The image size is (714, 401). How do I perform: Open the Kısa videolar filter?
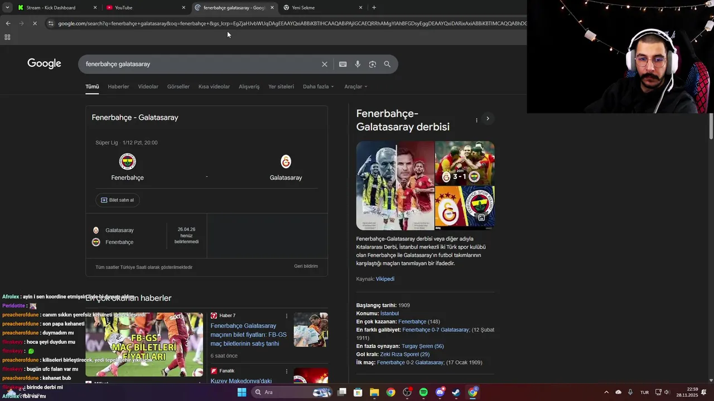point(214,86)
